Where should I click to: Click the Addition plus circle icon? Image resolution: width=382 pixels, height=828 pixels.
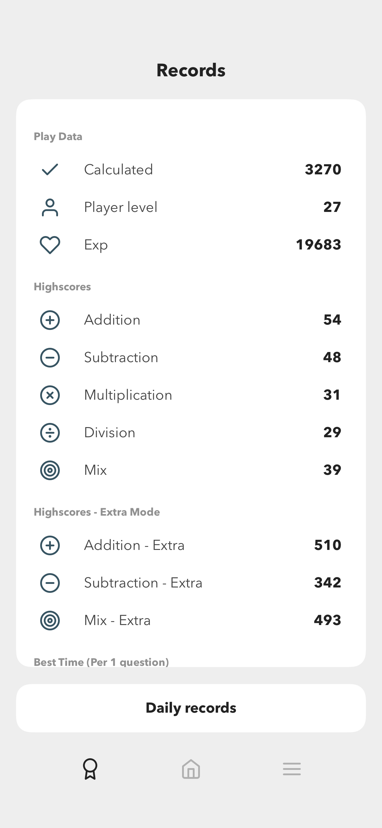click(50, 320)
